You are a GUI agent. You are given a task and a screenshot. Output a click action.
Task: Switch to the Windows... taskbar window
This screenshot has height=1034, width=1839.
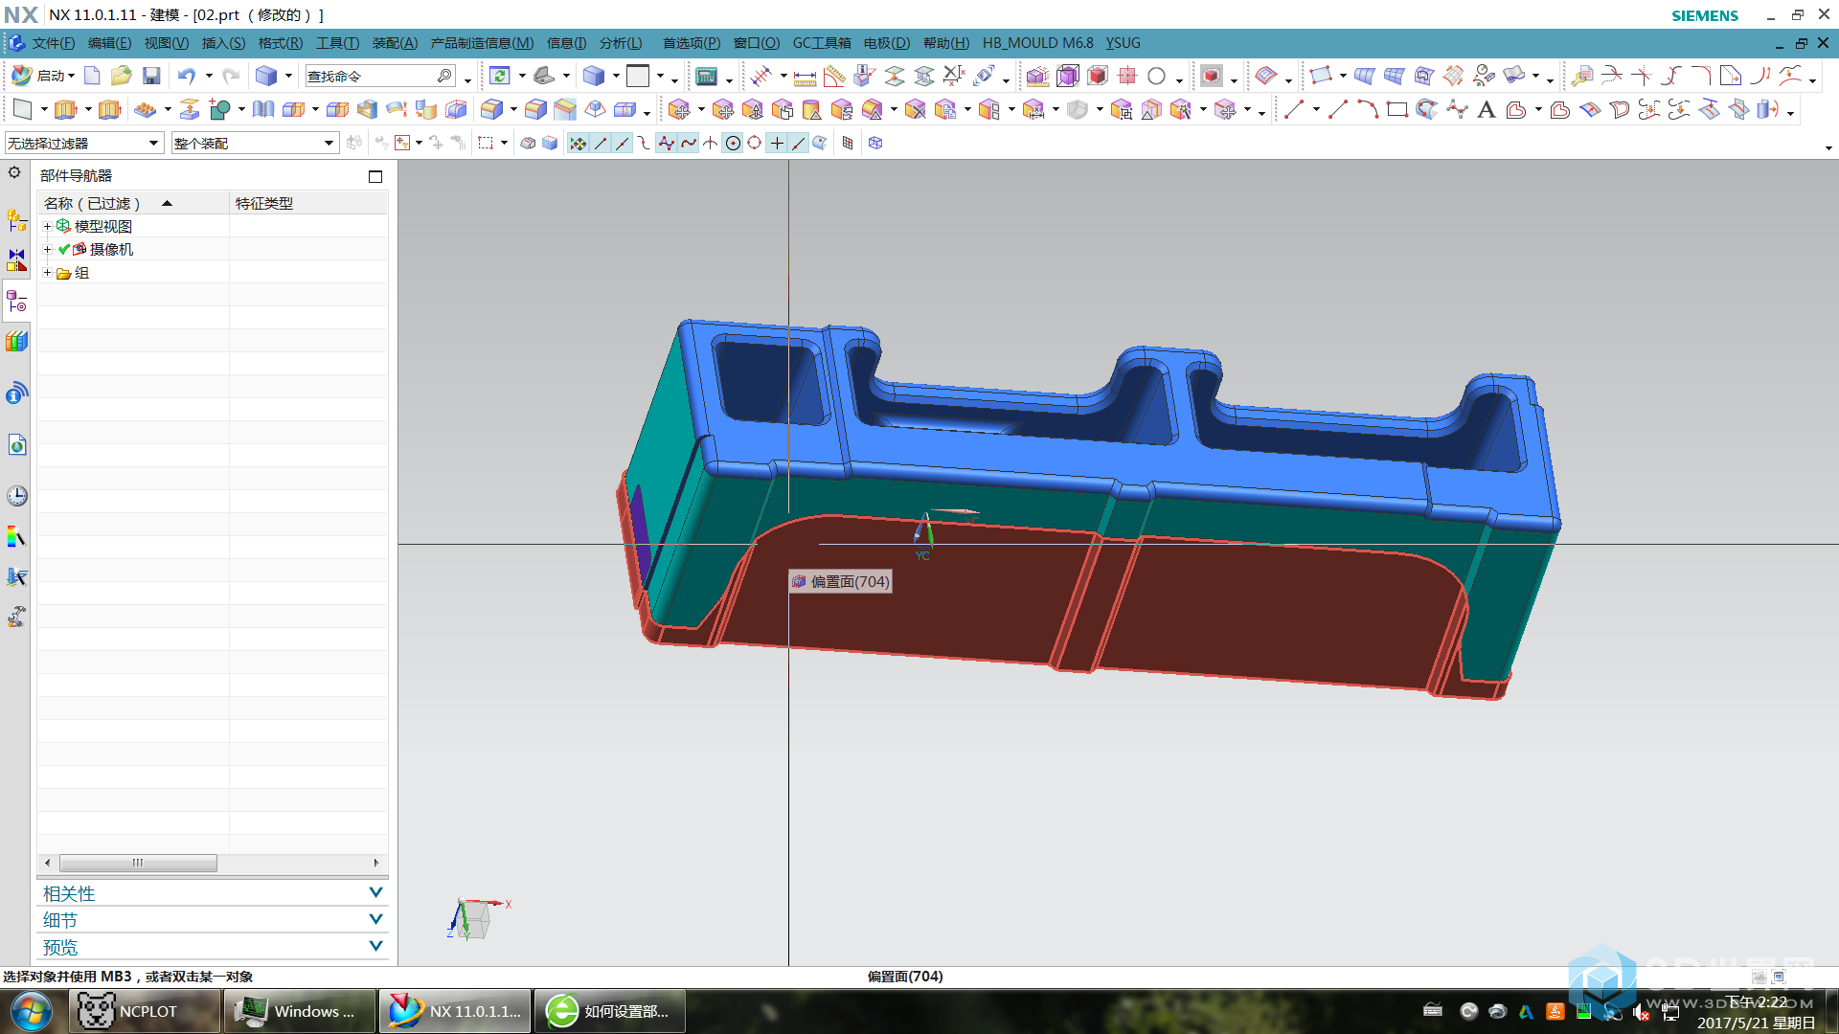click(x=300, y=1011)
